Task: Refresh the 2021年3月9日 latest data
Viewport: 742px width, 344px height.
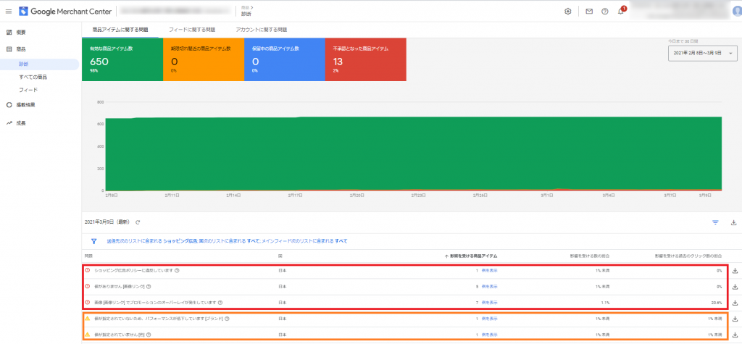Action: pyautogui.click(x=138, y=222)
